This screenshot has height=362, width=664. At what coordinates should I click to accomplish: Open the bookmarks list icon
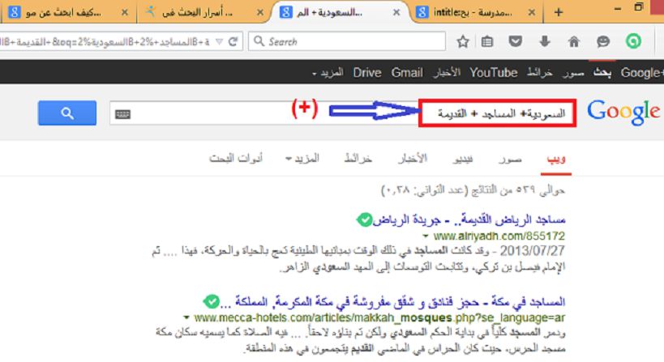pos(487,41)
